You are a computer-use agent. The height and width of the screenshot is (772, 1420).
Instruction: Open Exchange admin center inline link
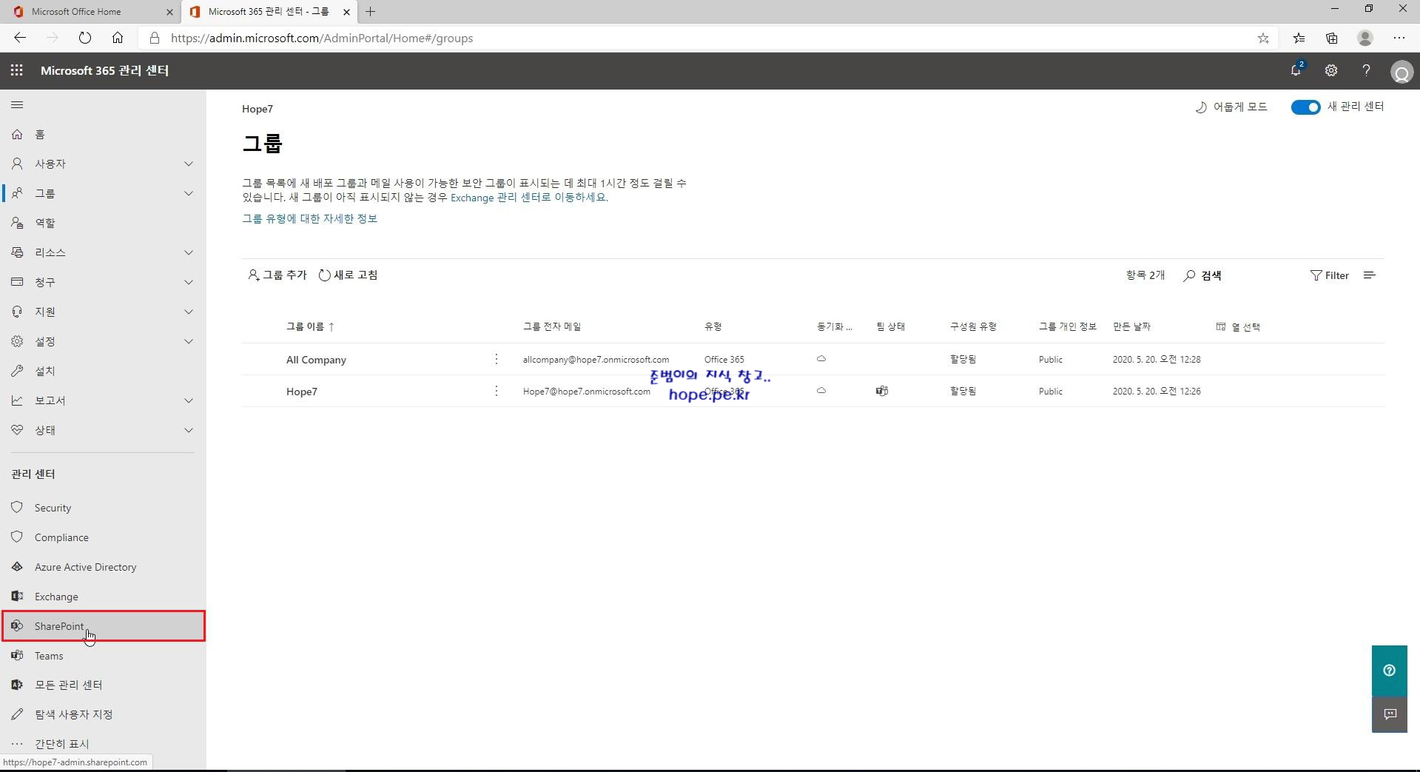529,198
